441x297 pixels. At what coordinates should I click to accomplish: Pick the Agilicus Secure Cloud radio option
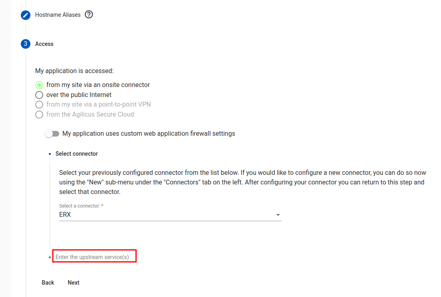(x=39, y=115)
